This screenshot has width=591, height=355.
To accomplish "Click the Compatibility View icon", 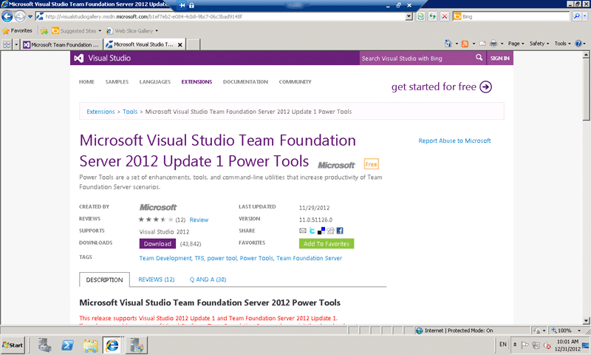I will pos(420,16).
